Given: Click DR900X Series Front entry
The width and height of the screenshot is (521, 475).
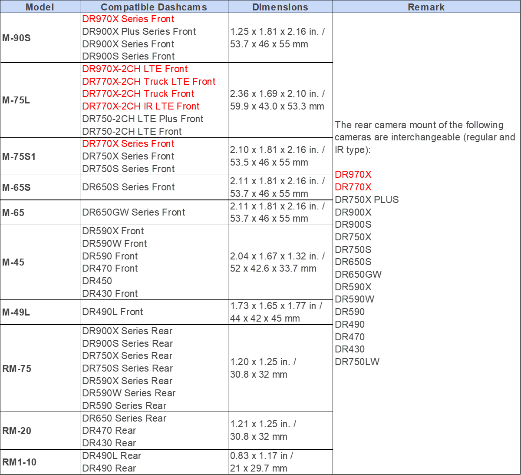Looking at the screenshot, I should 128,44.
